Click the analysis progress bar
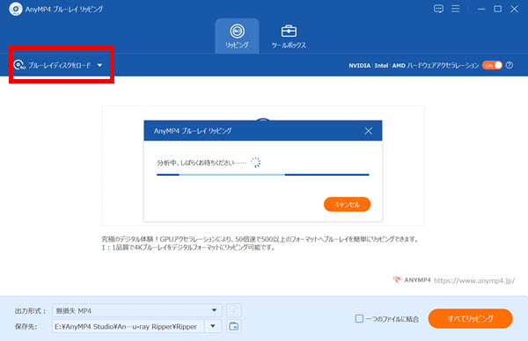The height and width of the screenshot is (341, 528). pyautogui.click(x=263, y=175)
